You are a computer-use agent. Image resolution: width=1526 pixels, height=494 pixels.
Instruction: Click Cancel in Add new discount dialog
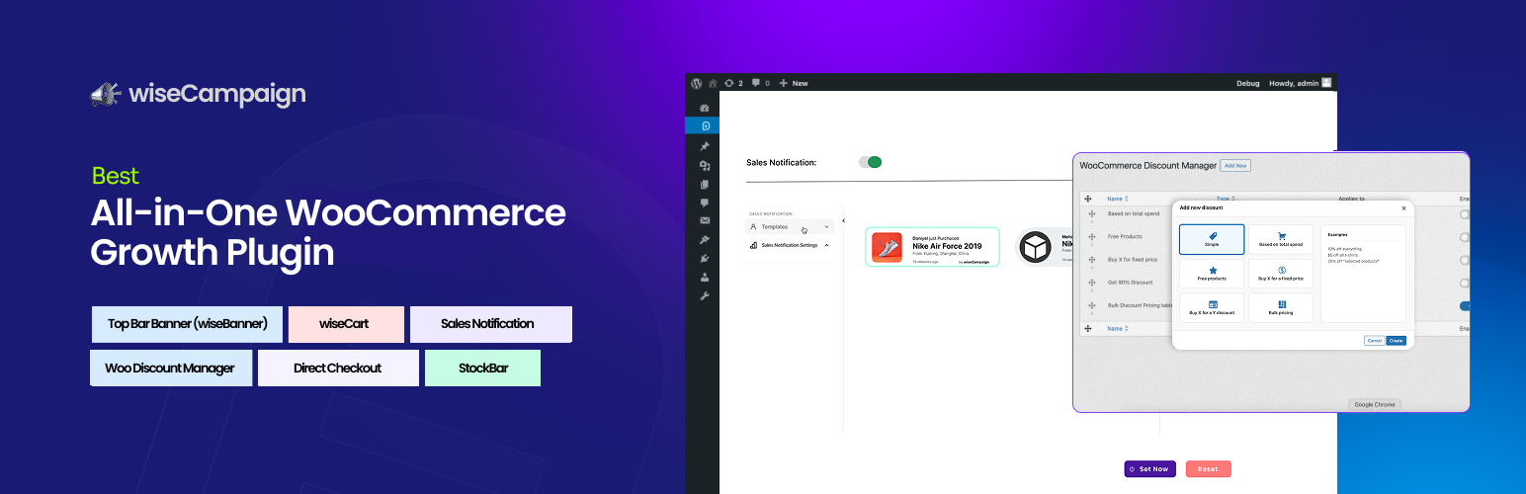1374,340
